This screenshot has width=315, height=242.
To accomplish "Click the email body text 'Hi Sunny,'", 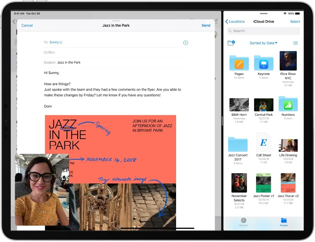I will 52,73.
